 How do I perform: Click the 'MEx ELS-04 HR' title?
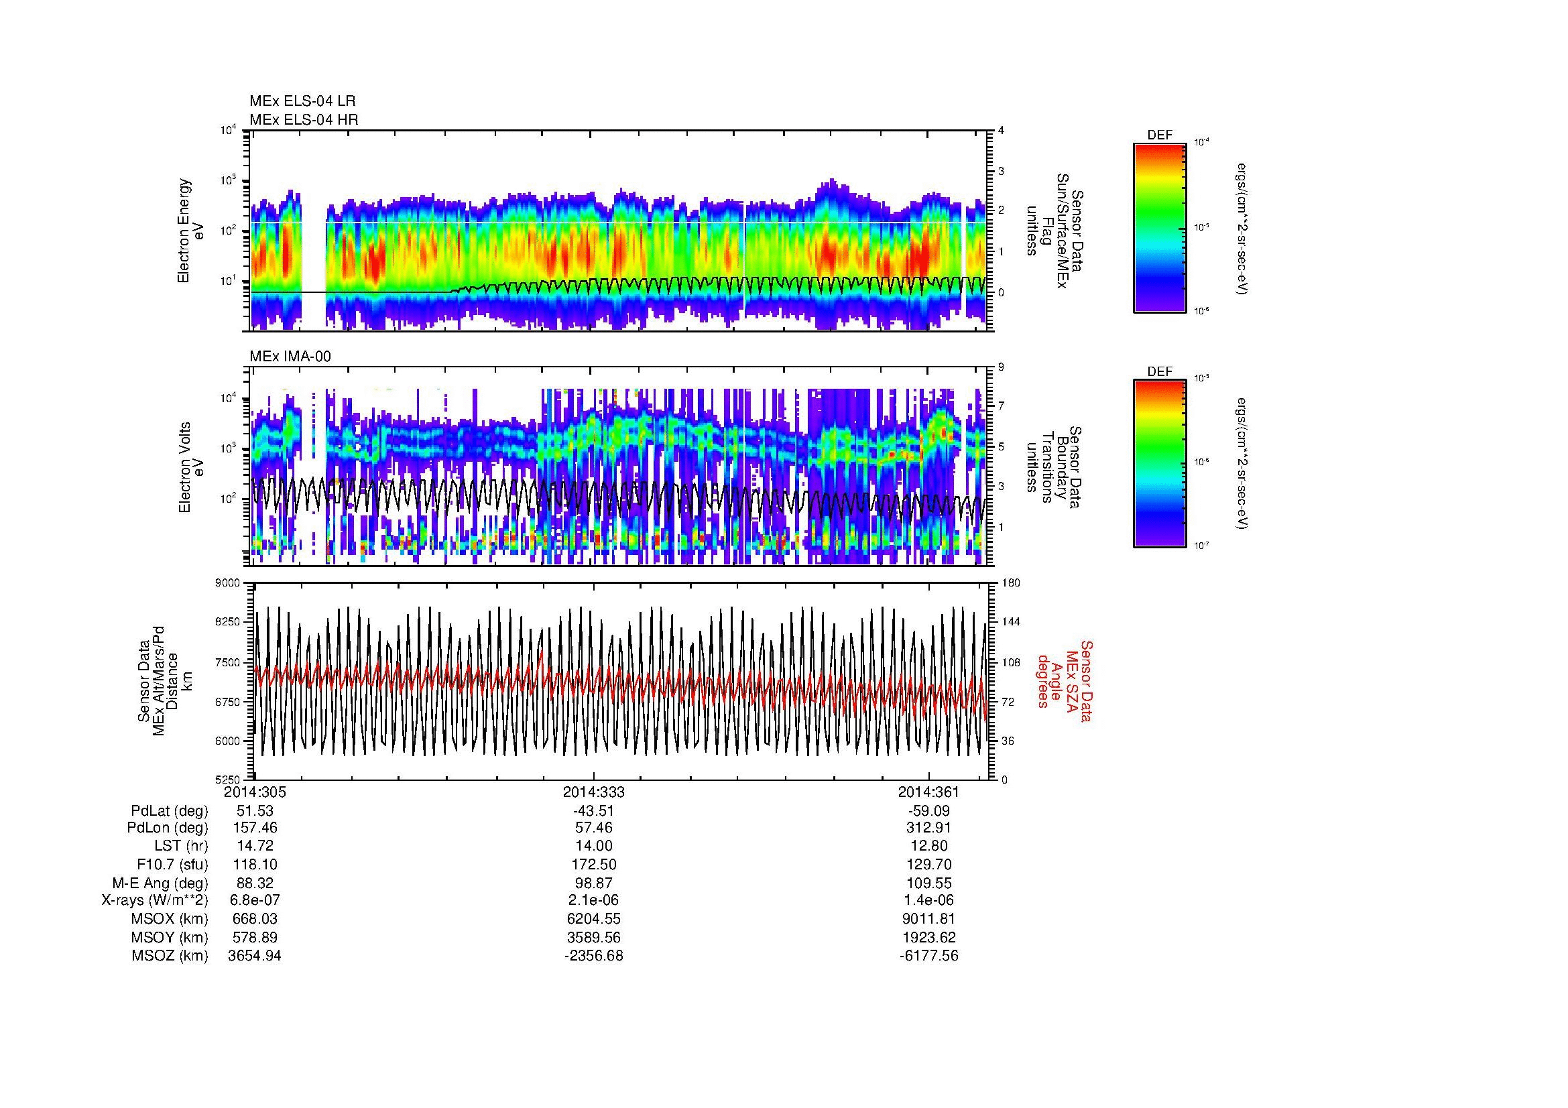[x=304, y=120]
